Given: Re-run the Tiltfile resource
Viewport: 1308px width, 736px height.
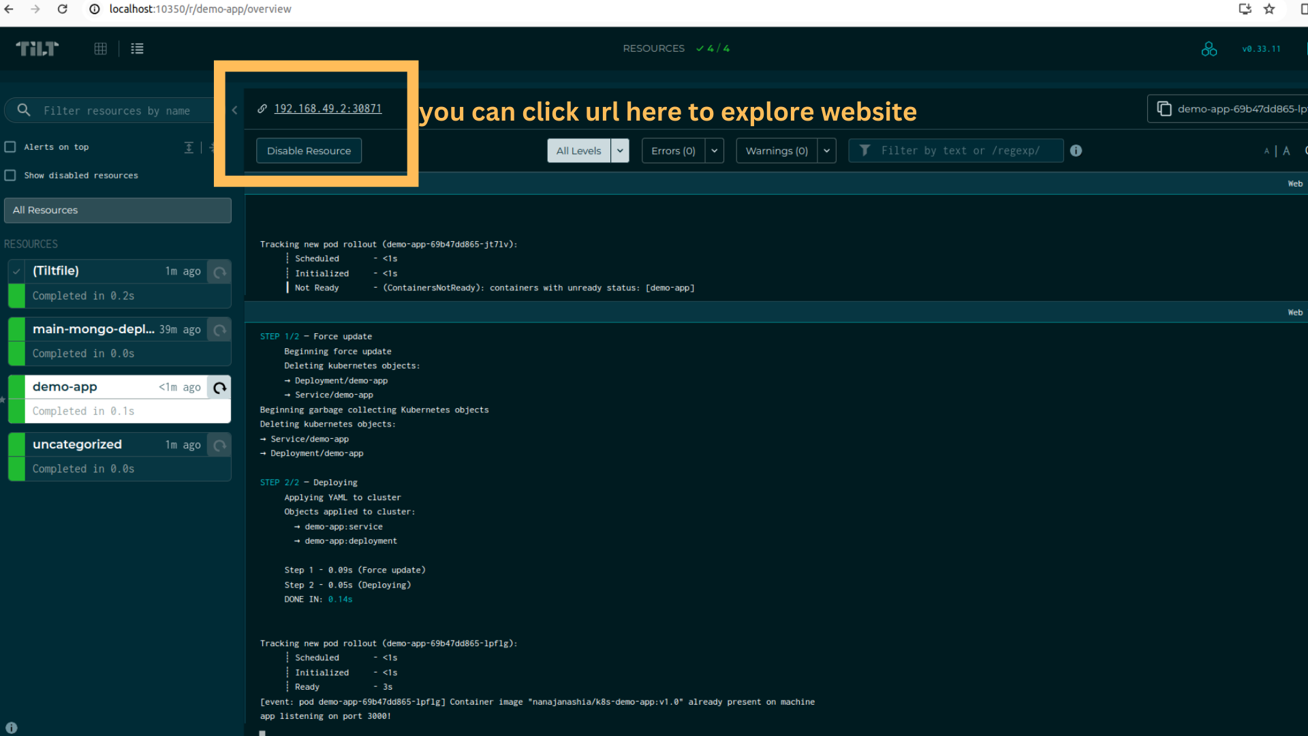Looking at the screenshot, I should pos(219,272).
